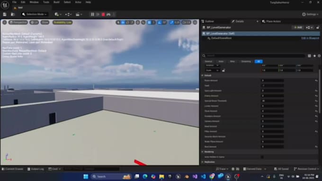Open the cinematics clapperboard menu icon

pos(79,14)
